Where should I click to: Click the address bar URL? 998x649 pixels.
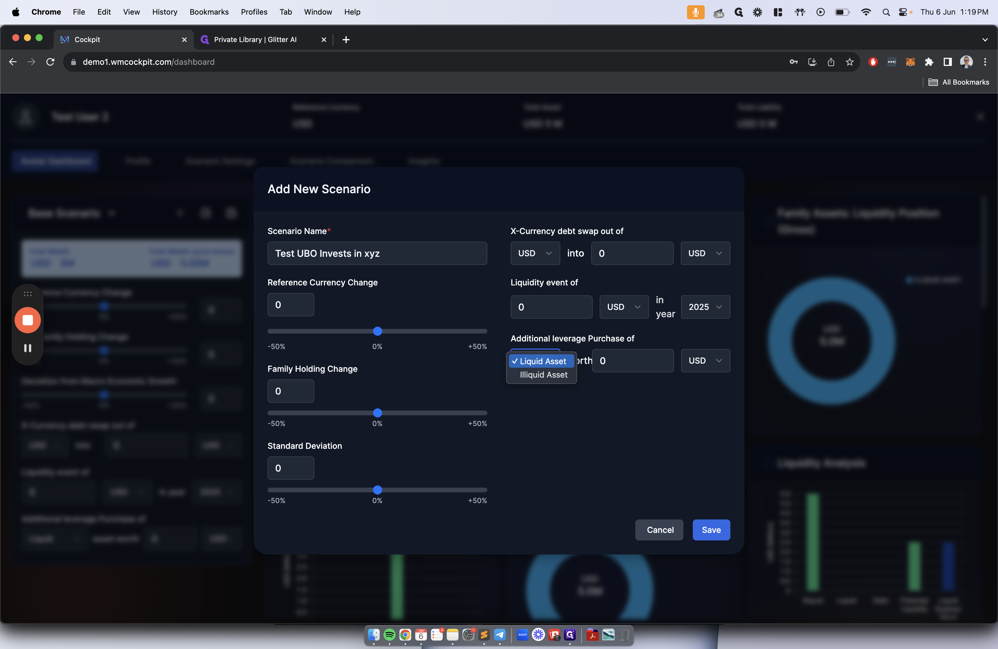pos(149,62)
